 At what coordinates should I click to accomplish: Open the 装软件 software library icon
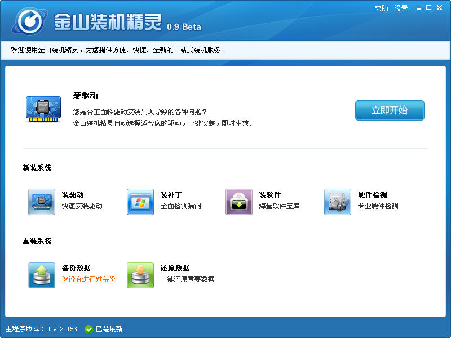coord(239,202)
